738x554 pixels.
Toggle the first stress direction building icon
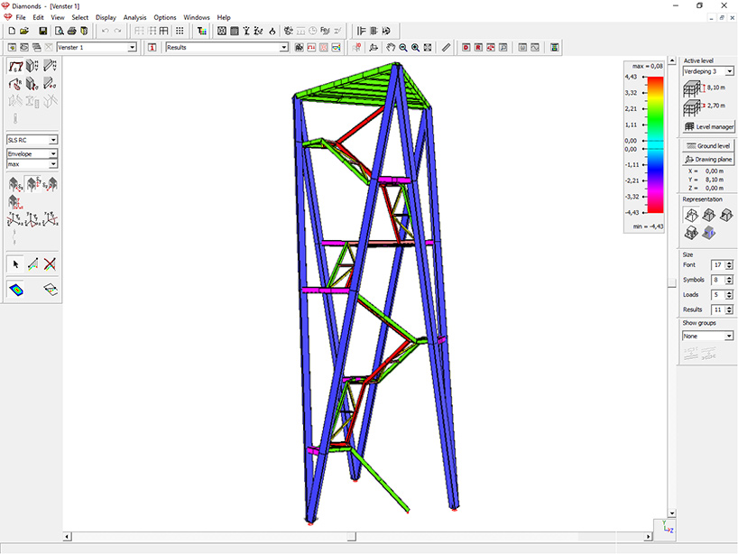(15, 184)
